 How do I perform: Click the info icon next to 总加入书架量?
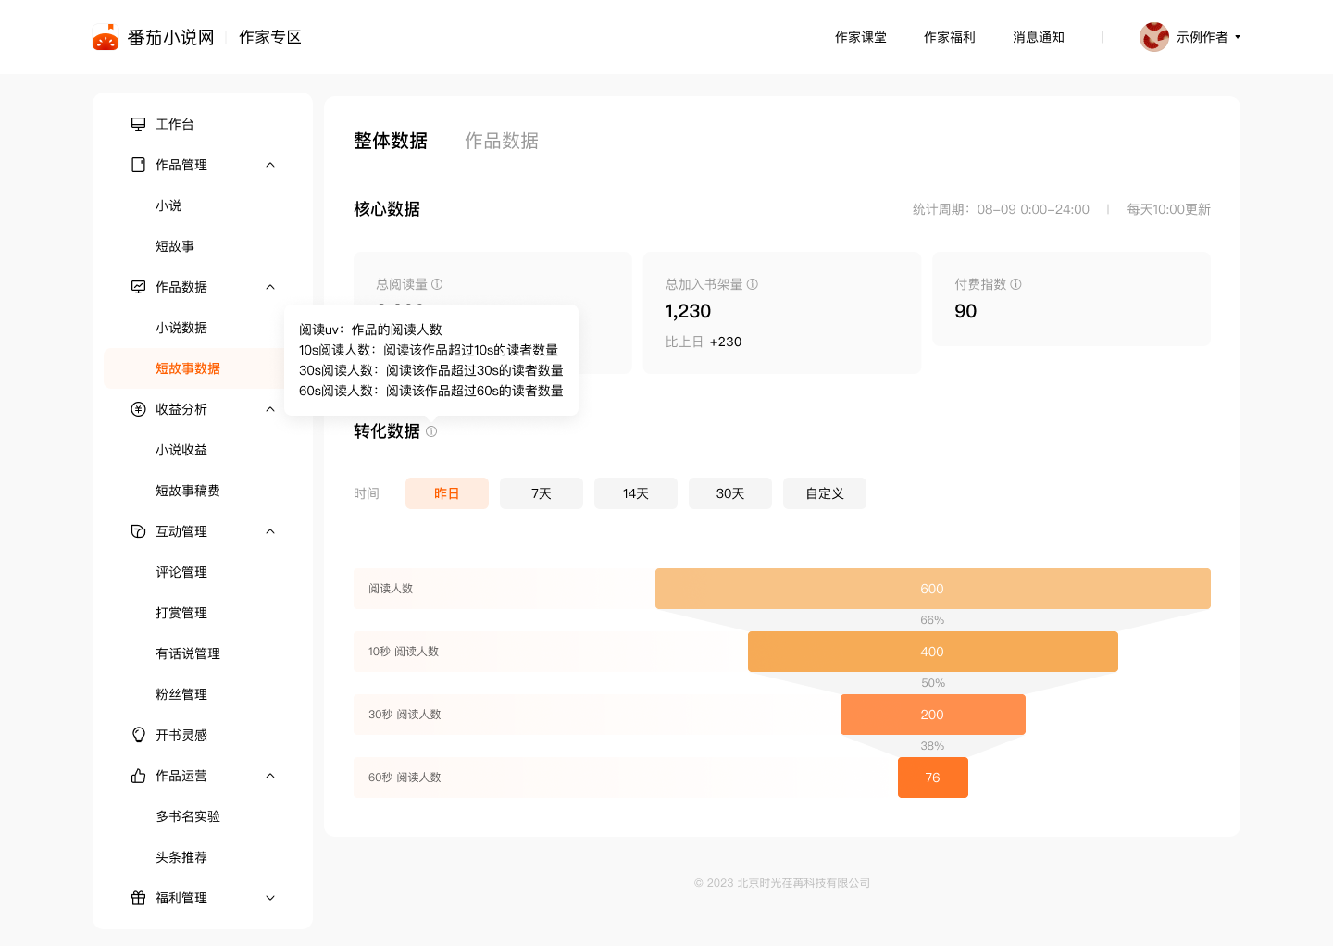pos(753,284)
